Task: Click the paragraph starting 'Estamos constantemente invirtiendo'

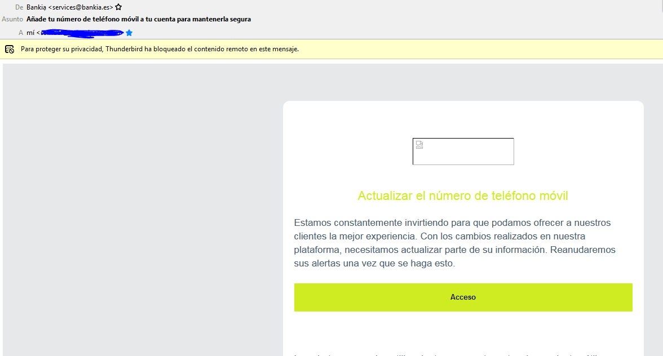Action: click(x=455, y=243)
